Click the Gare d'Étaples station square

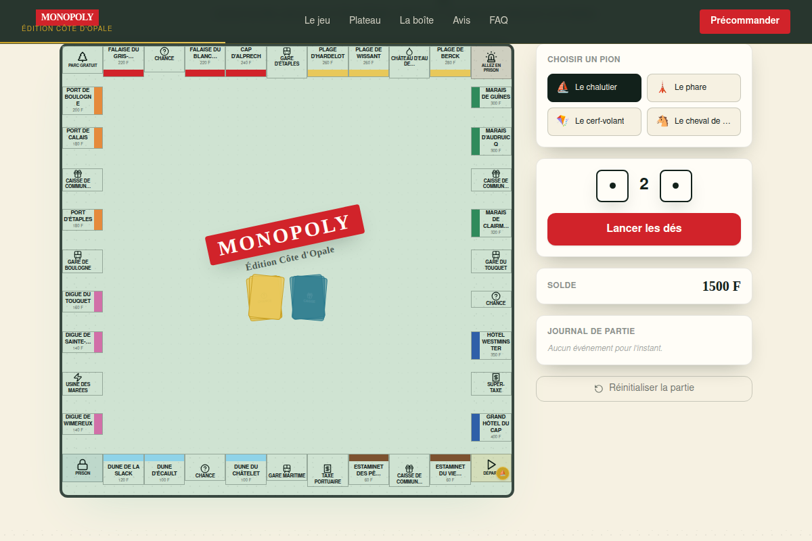[287, 62]
